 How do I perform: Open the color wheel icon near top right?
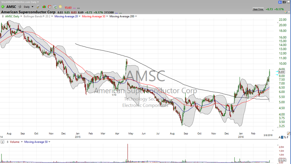click(286, 12)
